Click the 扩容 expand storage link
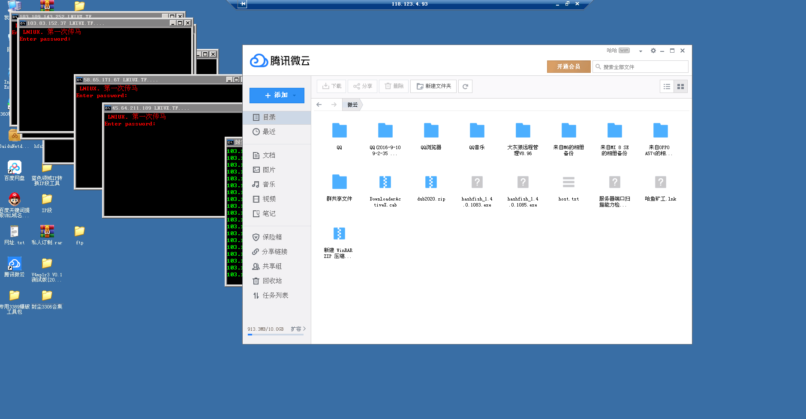The width and height of the screenshot is (806, 419). tap(298, 329)
